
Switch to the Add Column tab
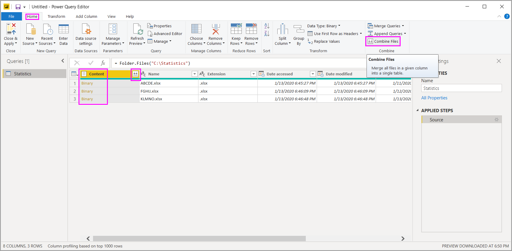(x=87, y=16)
